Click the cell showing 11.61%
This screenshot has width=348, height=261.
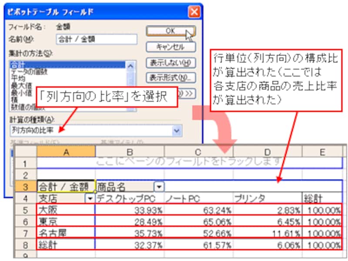point(268,233)
